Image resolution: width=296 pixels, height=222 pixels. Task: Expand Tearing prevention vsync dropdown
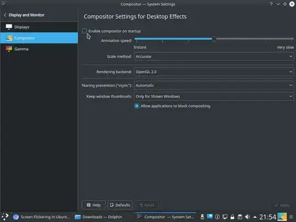coord(214,86)
